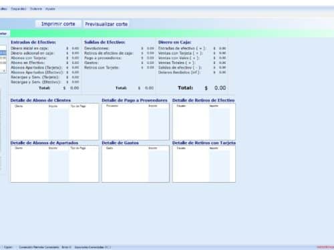Image resolution: width=334 pixels, height=250 pixels.
Task: Click the red text at status bar right
Action: click(x=325, y=247)
